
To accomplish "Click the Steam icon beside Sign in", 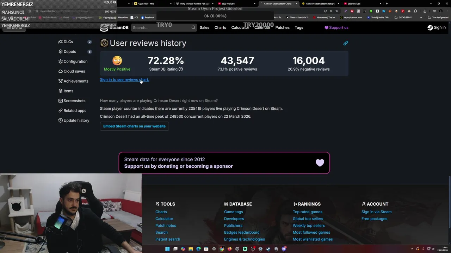I will tap(430, 27).
